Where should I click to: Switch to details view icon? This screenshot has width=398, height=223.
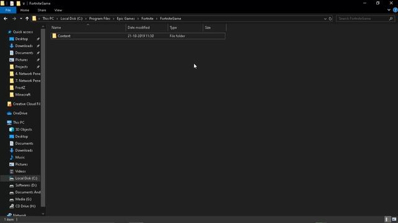[387, 219]
